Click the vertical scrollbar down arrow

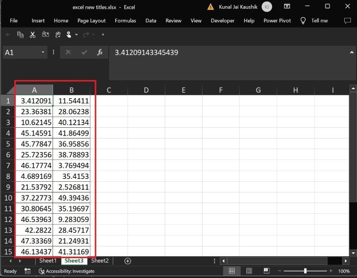click(x=353, y=253)
